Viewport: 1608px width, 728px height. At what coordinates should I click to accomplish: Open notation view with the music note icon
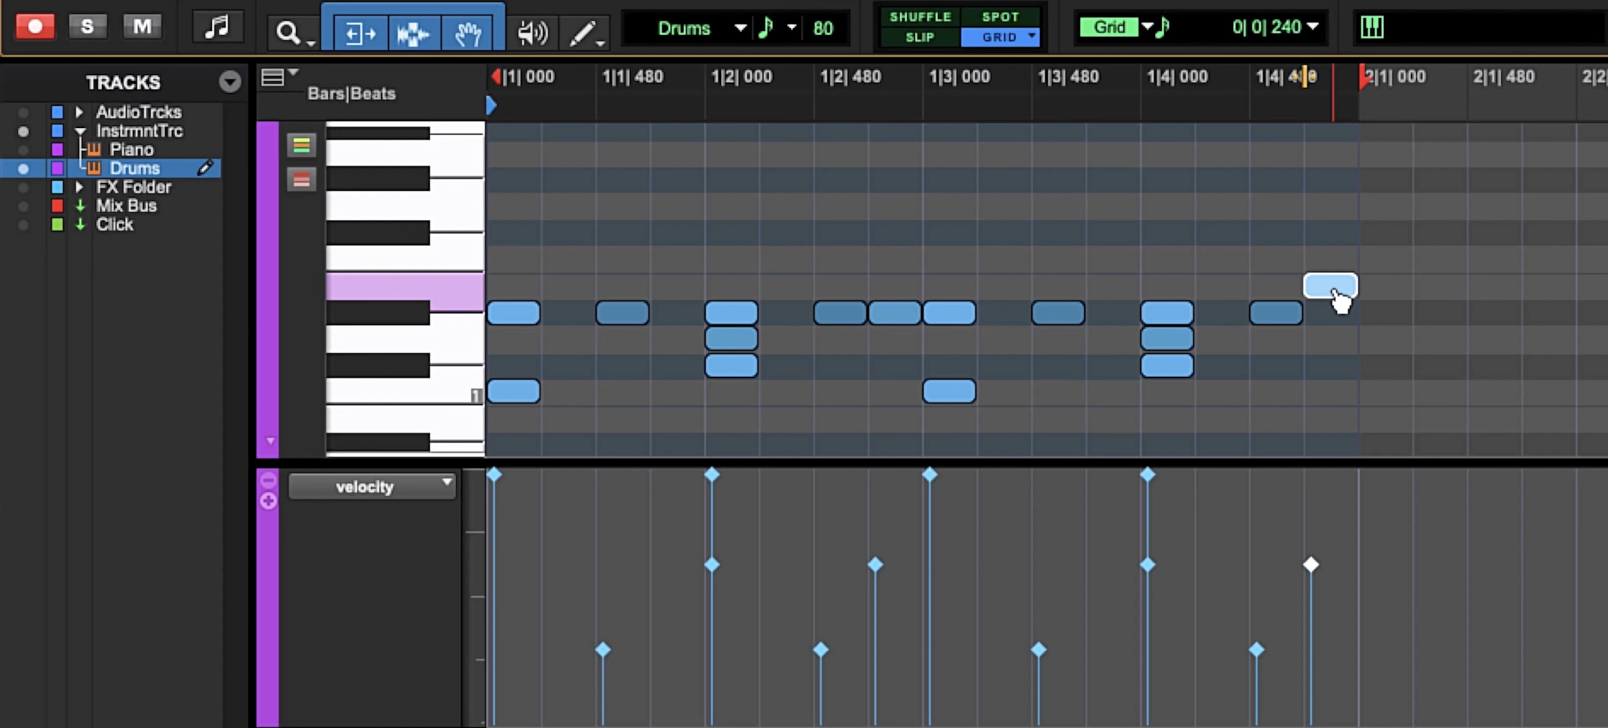click(217, 27)
